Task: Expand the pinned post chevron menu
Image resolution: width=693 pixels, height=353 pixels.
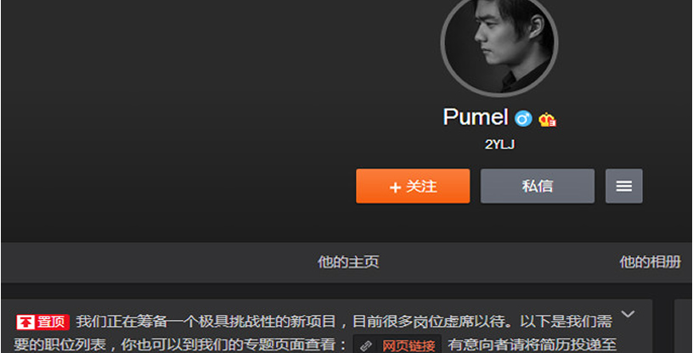Action: [x=628, y=314]
